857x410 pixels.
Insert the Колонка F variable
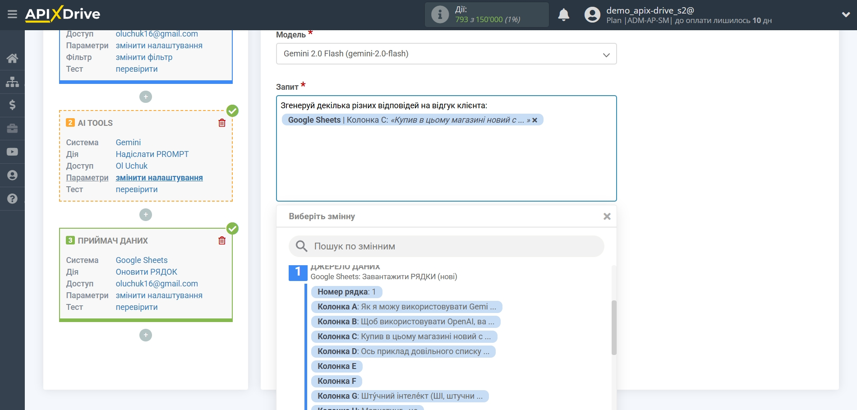tap(336, 381)
